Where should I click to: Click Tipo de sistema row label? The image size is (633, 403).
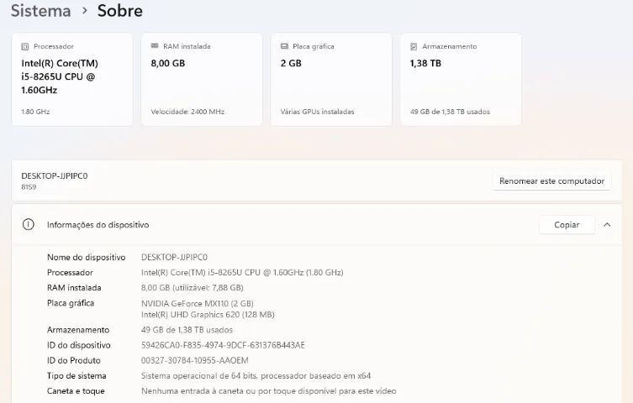click(76, 375)
